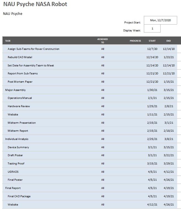Select the 1/30/21 start date cell

[152, 90]
